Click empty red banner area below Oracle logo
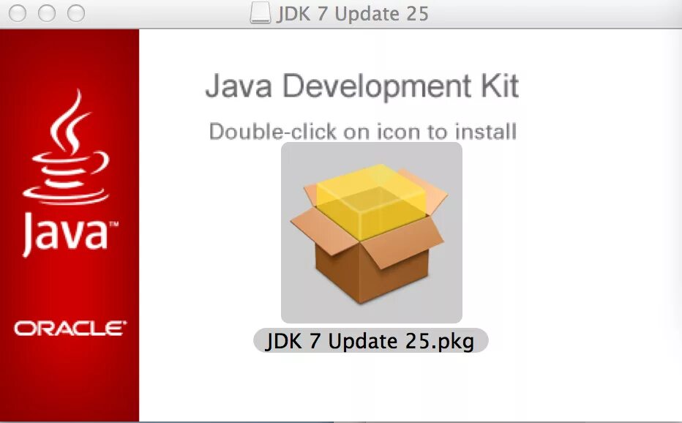Screen dimensions: 682x423 (70, 378)
